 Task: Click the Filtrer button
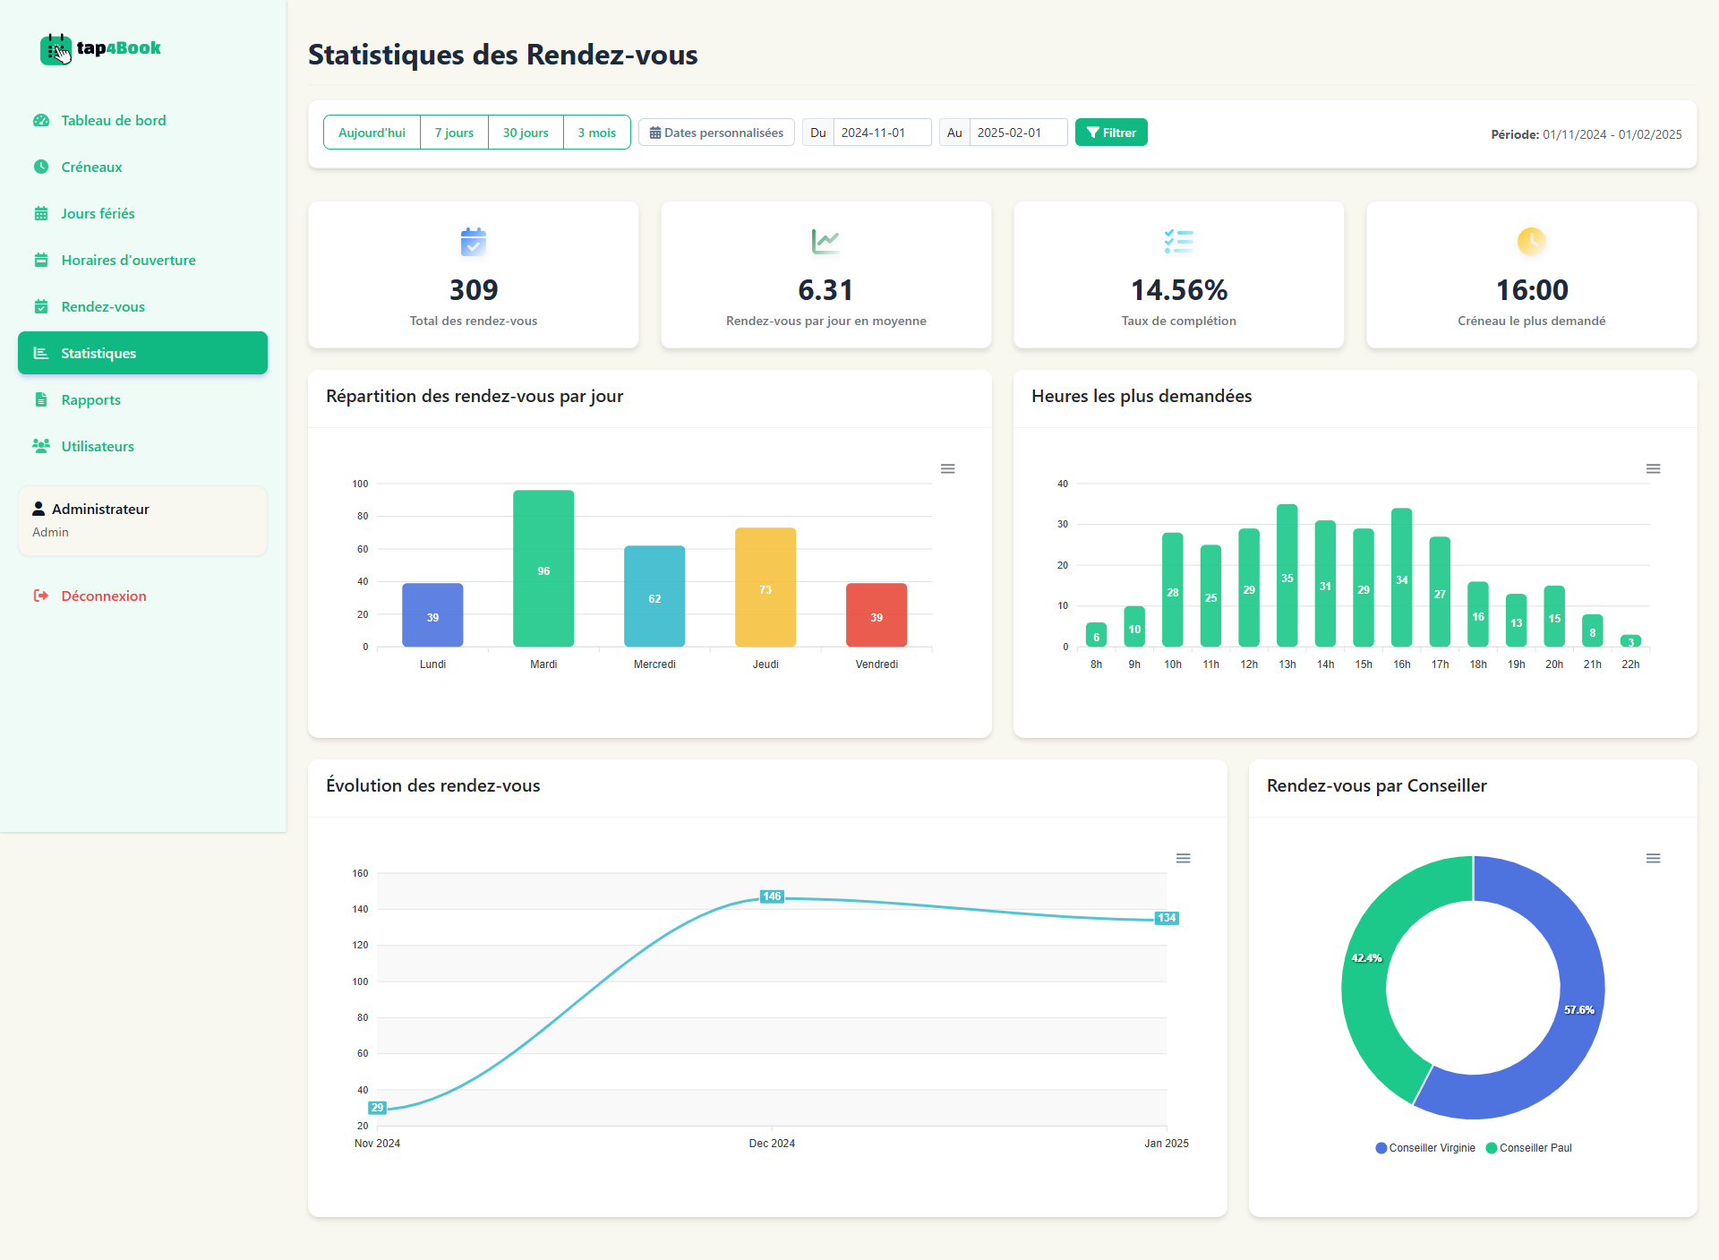pos(1111,132)
